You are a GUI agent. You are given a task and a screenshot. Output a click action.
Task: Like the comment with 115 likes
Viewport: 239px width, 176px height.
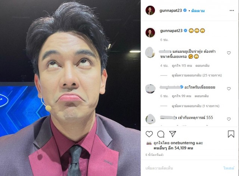229,53
